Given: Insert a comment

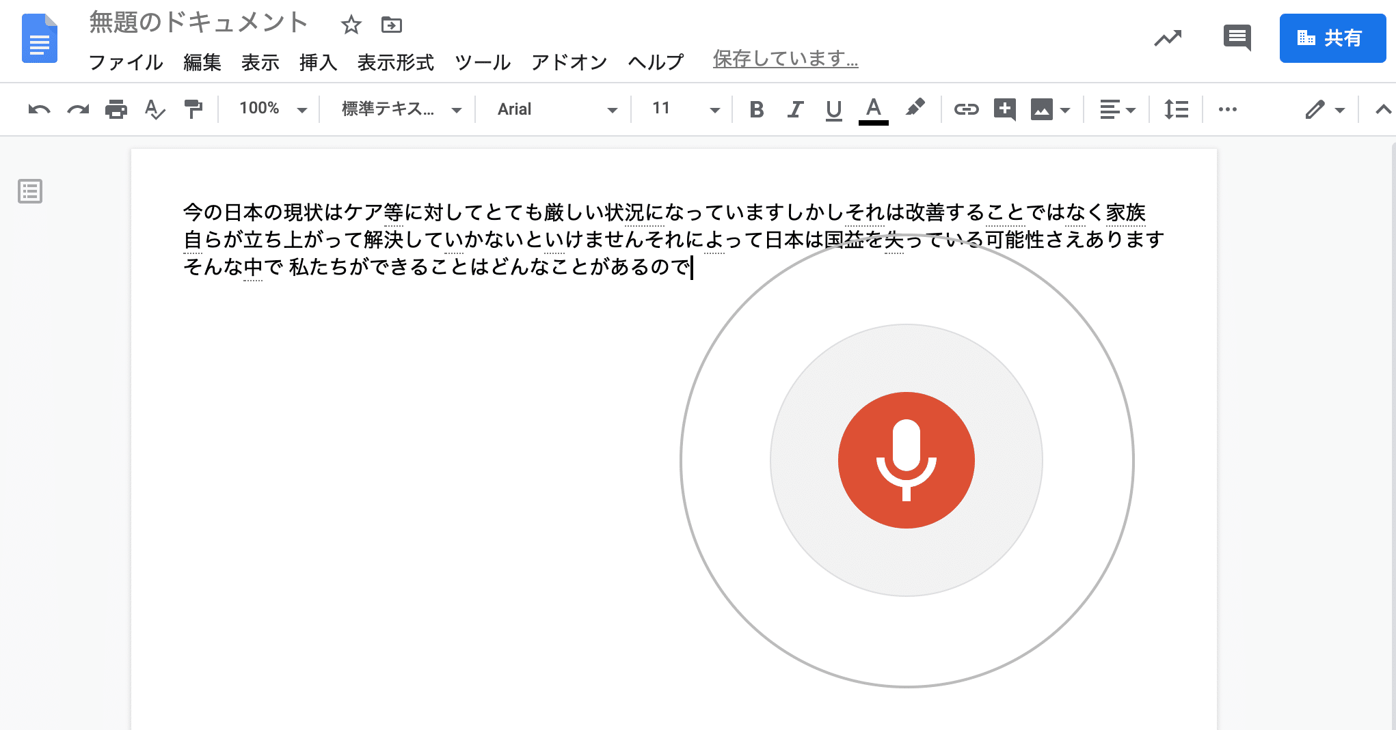Looking at the screenshot, I should [x=1004, y=109].
